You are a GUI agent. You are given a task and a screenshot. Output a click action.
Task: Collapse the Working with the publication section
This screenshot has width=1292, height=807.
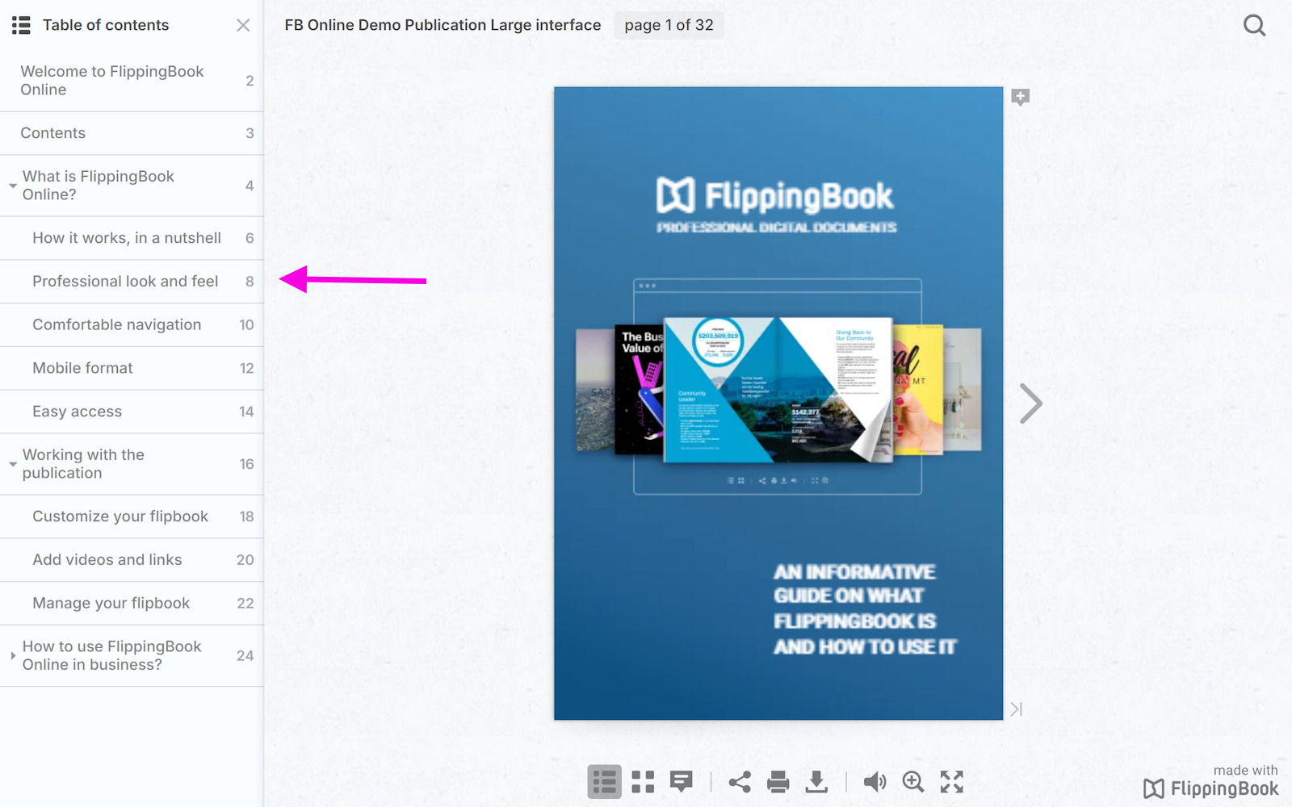(x=12, y=464)
